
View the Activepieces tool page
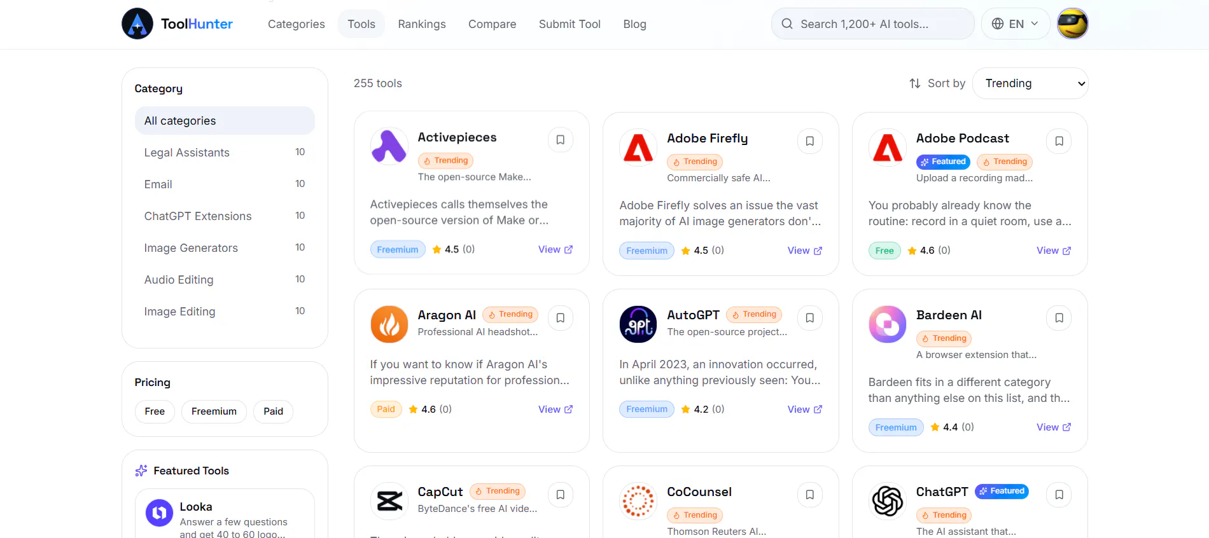point(556,249)
